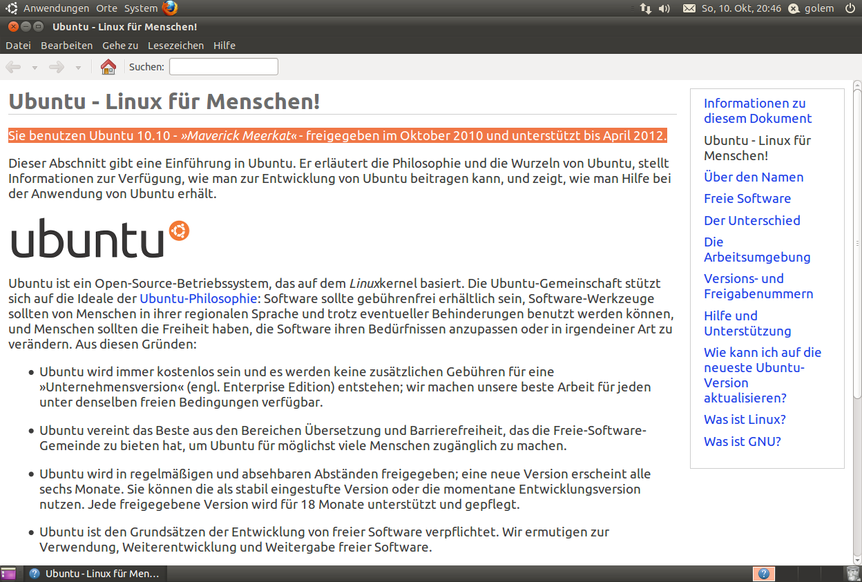Screen dimensions: 862x582
Task: Close the help window with red button
Action: tap(13, 27)
